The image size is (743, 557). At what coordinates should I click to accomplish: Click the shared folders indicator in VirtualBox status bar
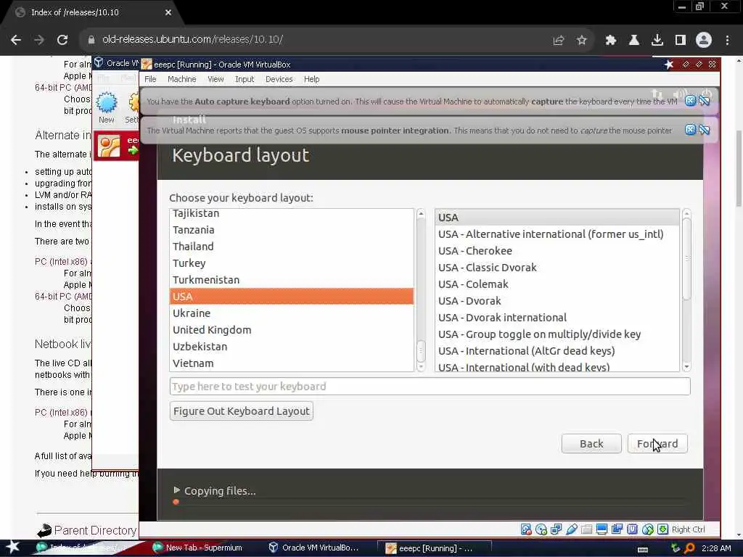coord(586,529)
